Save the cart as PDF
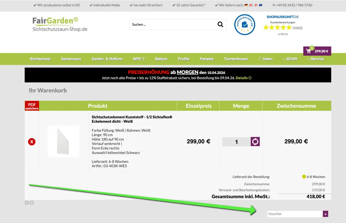 point(32,106)
